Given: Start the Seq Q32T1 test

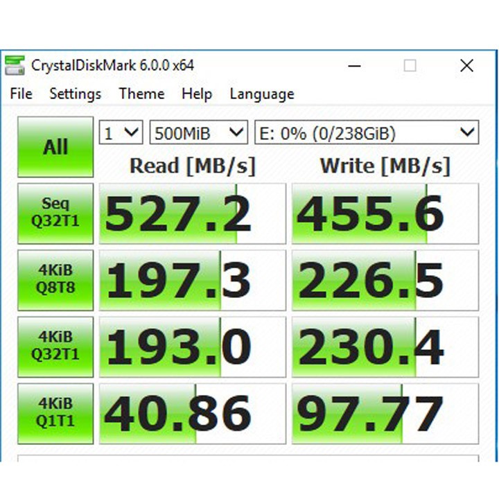Looking at the screenshot, I should (55, 213).
